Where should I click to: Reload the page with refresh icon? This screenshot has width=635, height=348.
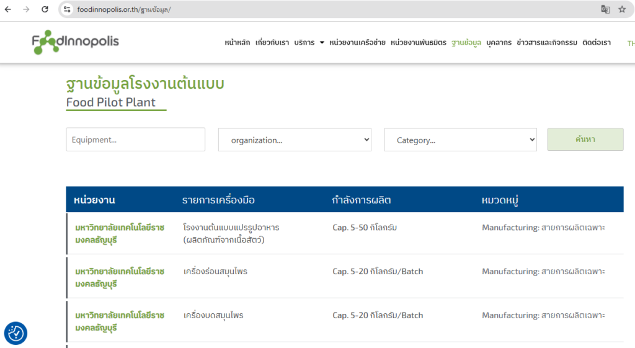coord(45,9)
